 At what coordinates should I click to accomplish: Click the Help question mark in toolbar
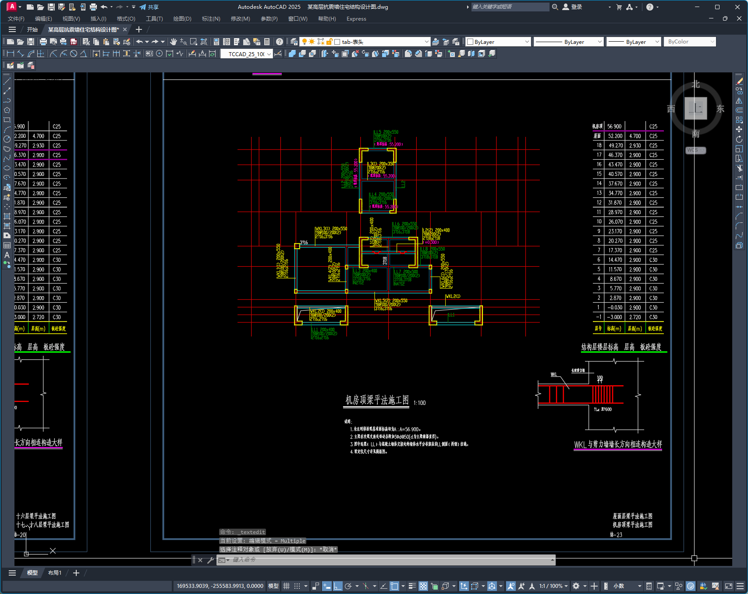point(280,42)
